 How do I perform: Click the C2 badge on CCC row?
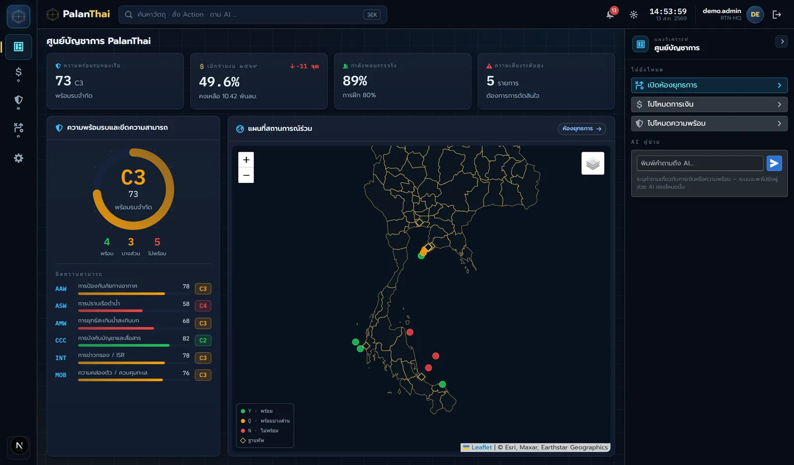(x=203, y=341)
